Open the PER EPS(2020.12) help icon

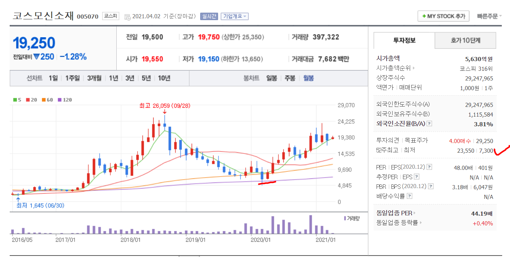(429, 167)
